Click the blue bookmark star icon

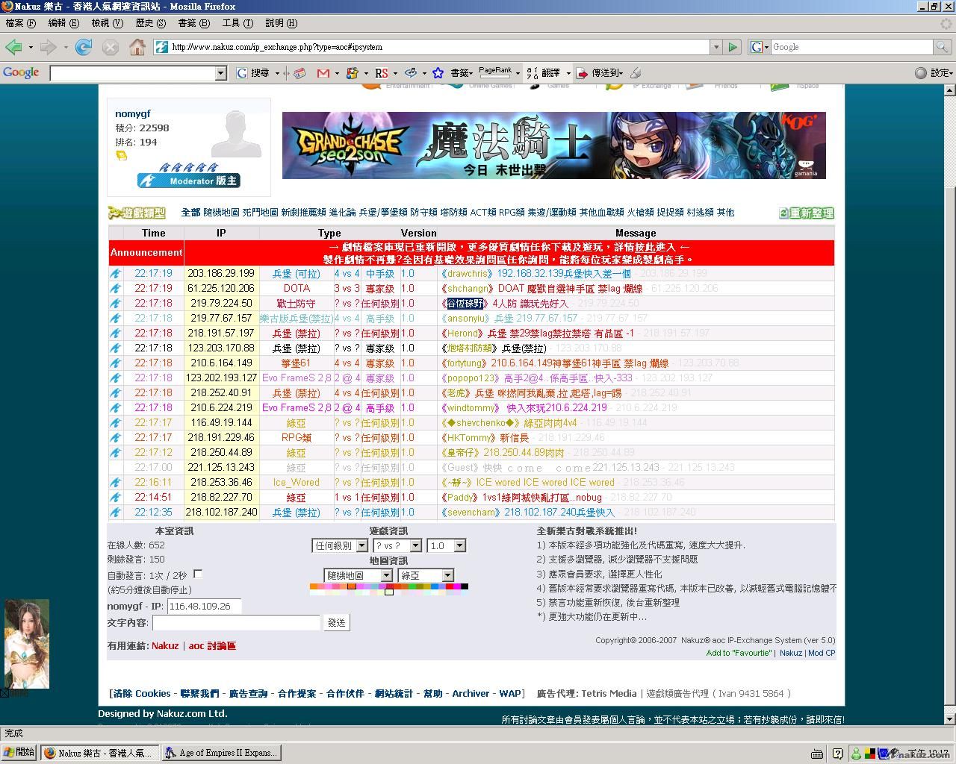pos(438,73)
